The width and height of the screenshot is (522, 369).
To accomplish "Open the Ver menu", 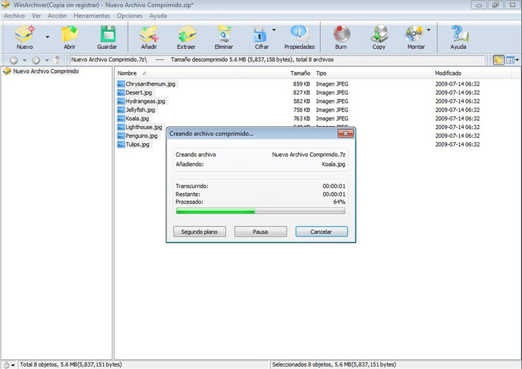I will click(x=37, y=16).
